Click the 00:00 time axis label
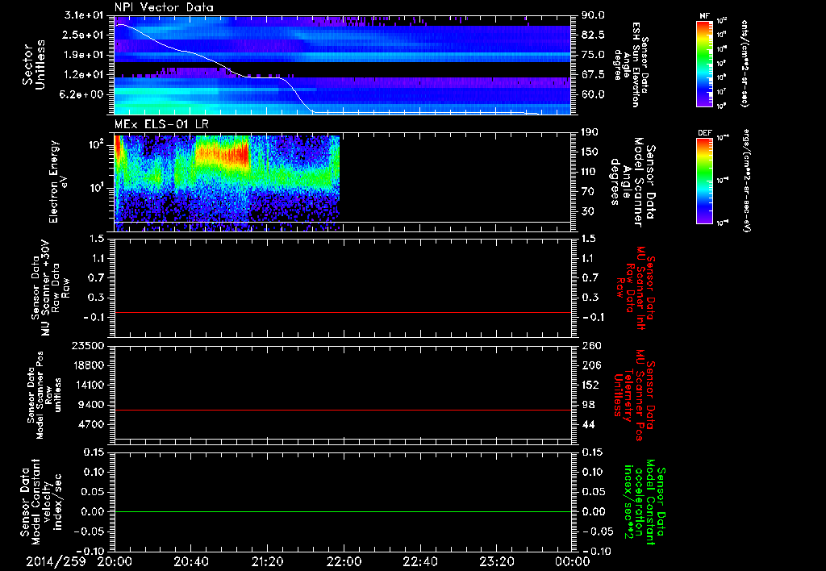The height and width of the screenshot is (571, 826). point(572,561)
